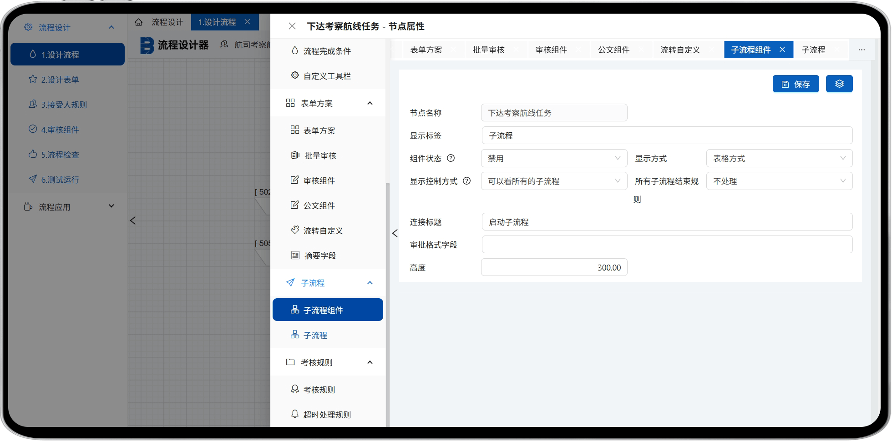
Task: Click the 流程完成条件 droplet icon
Action: point(295,50)
